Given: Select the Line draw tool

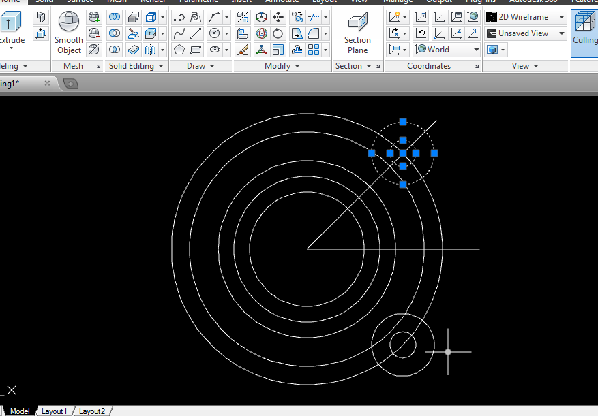Looking at the screenshot, I should (196, 33).
